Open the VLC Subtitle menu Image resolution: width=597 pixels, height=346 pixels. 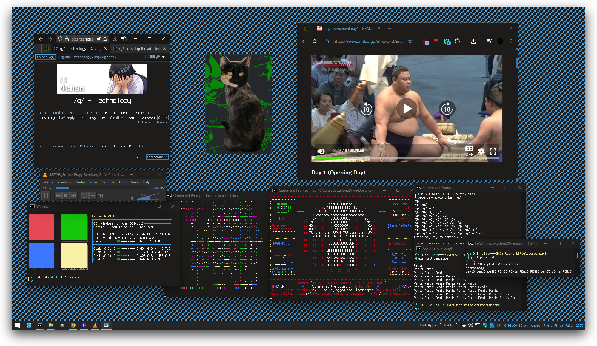[108, 182]
